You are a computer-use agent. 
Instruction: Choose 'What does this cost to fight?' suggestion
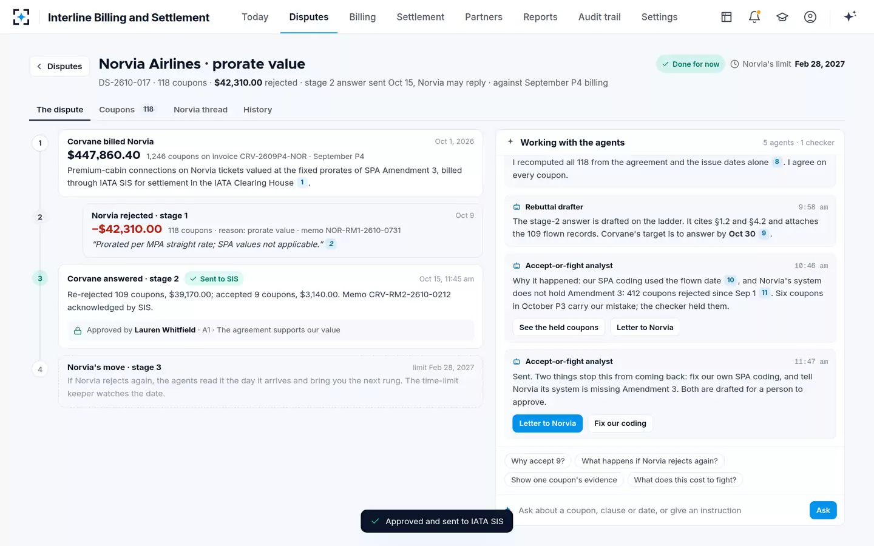pyautogui.click(x=685, y=480)
